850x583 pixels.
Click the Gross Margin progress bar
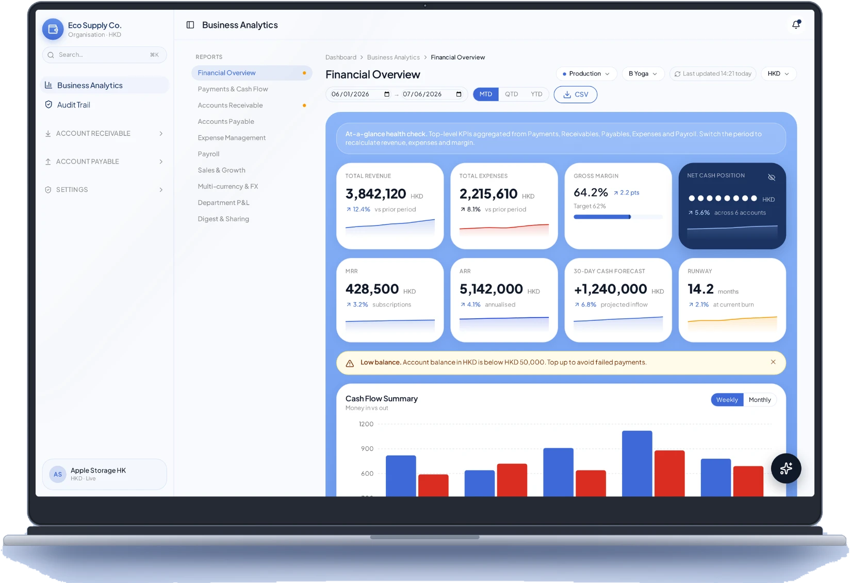click(x=618, y=217)
